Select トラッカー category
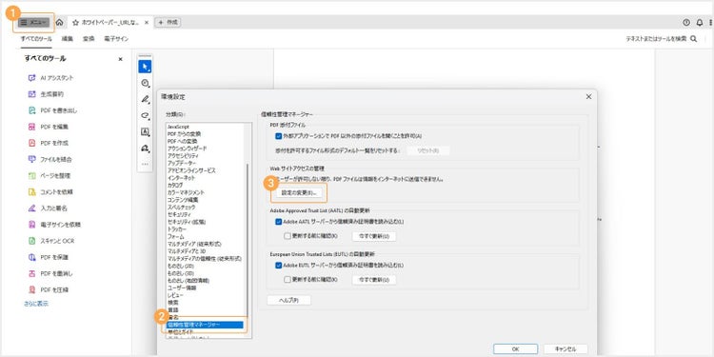 tap(178, 229)
